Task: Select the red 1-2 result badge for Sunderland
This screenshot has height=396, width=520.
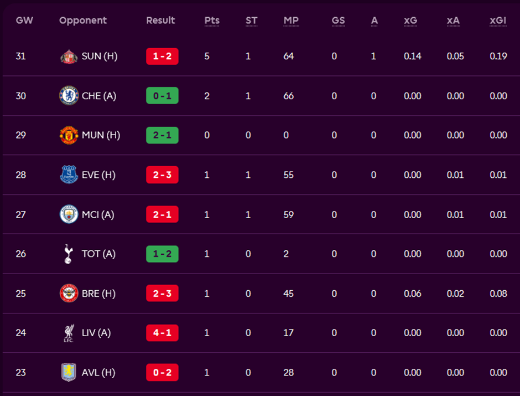Action: coord(162,56)
